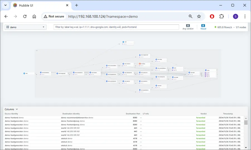
Task: Select the rightmost service card with many ports
Action: click(x=211, y=74)
